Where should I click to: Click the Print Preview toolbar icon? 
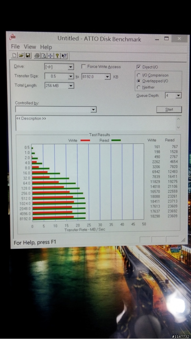tap(44, 56)
